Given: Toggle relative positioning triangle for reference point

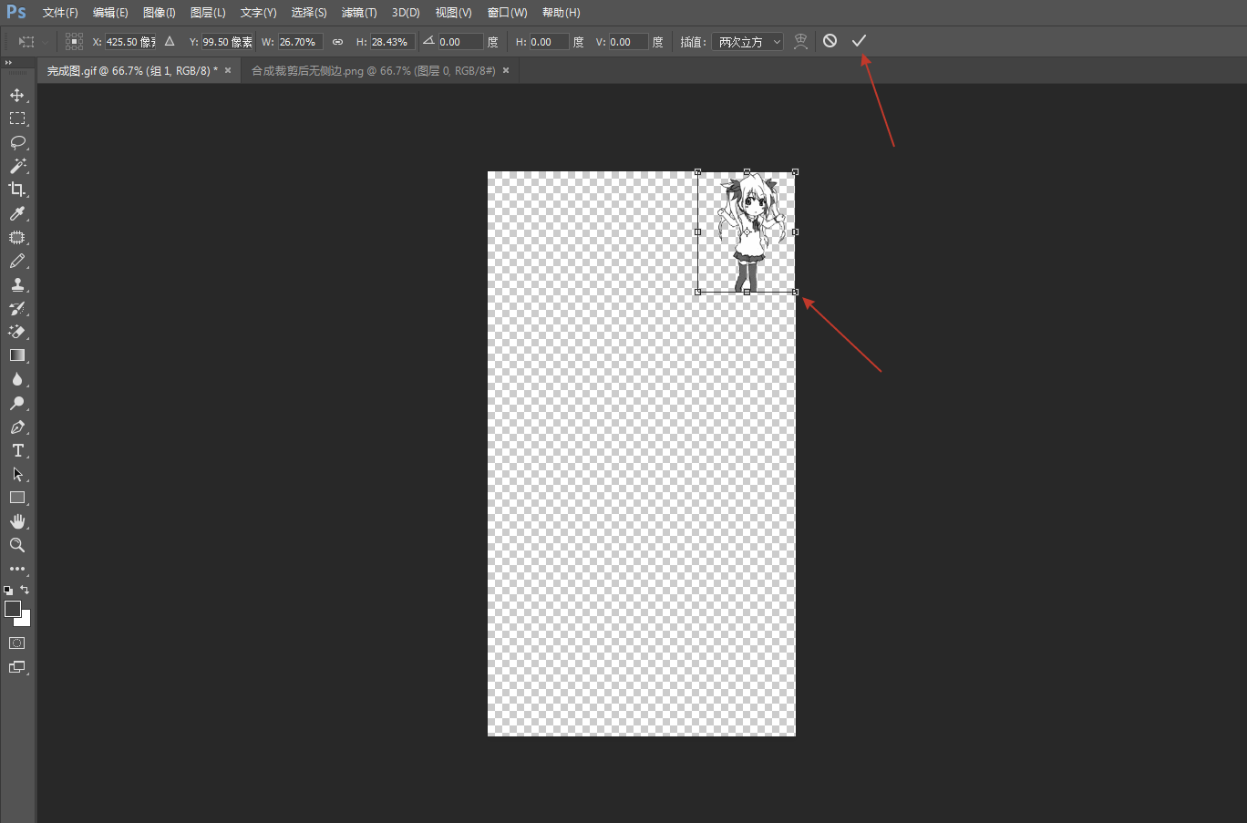Looking at the screenshot, I should [x=170, y=42].
